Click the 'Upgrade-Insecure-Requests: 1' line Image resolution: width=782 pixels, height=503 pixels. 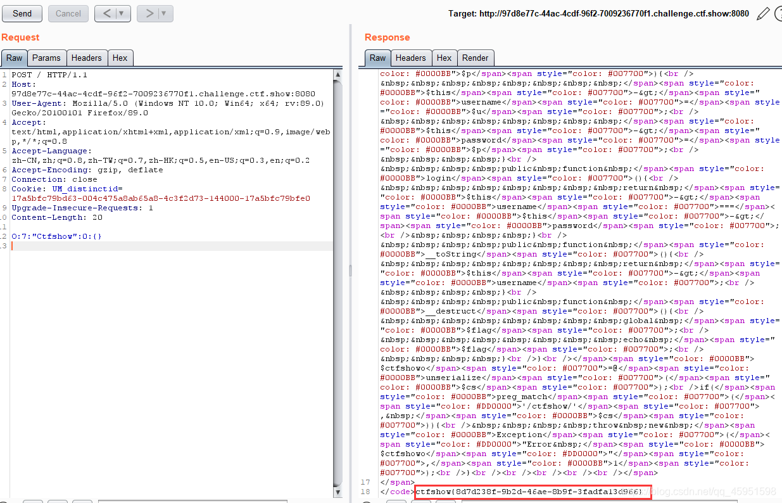click(x=82, y=208)
